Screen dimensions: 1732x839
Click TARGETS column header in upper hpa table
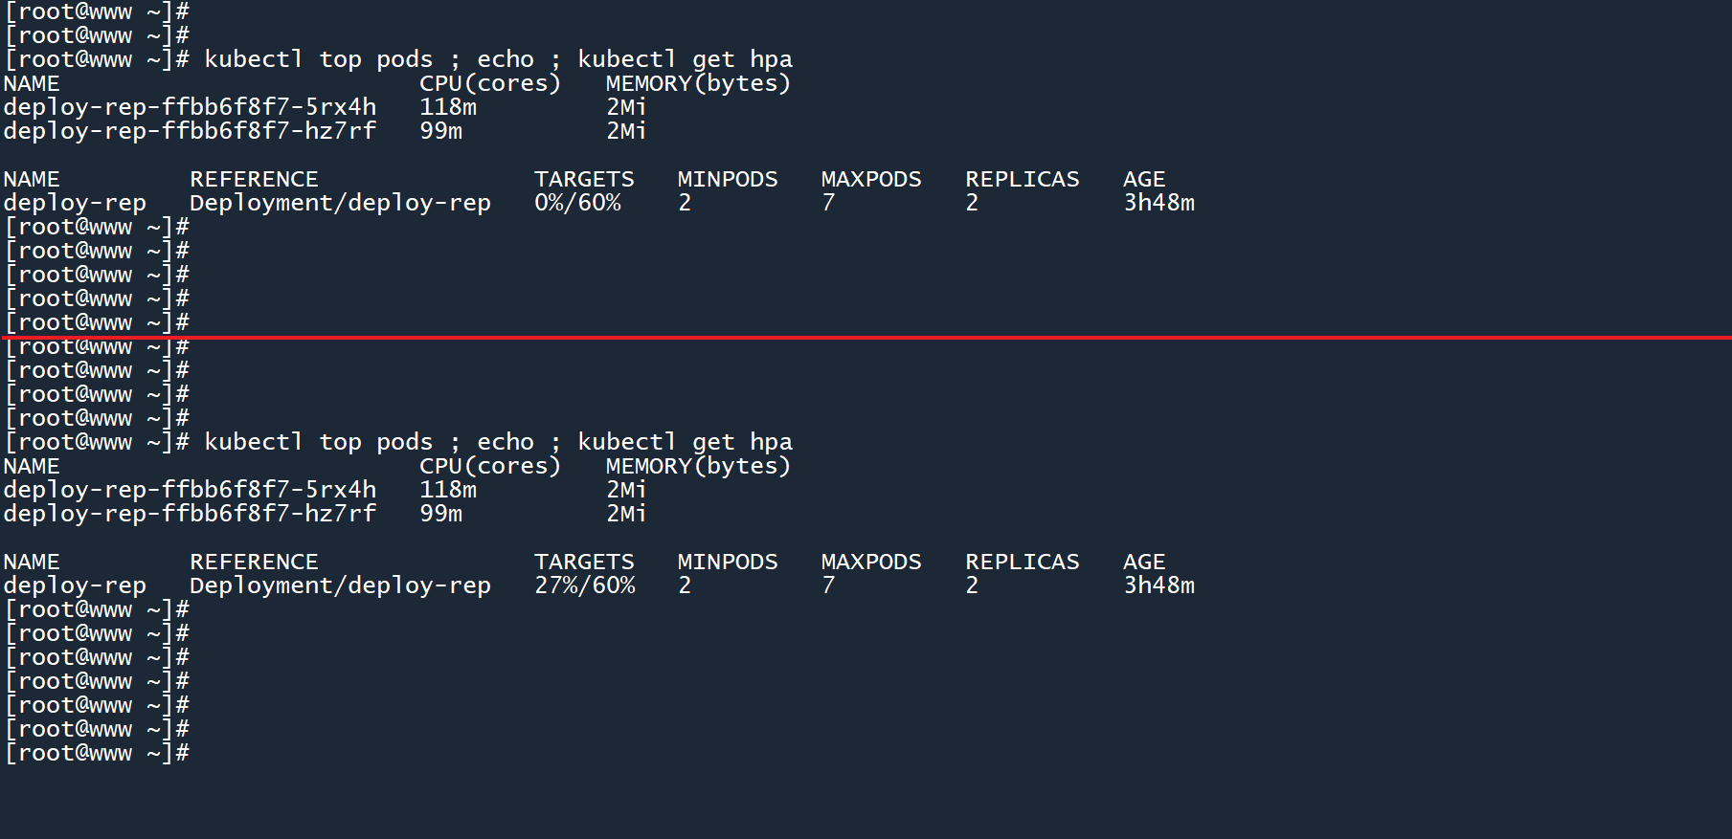(584, 179)
